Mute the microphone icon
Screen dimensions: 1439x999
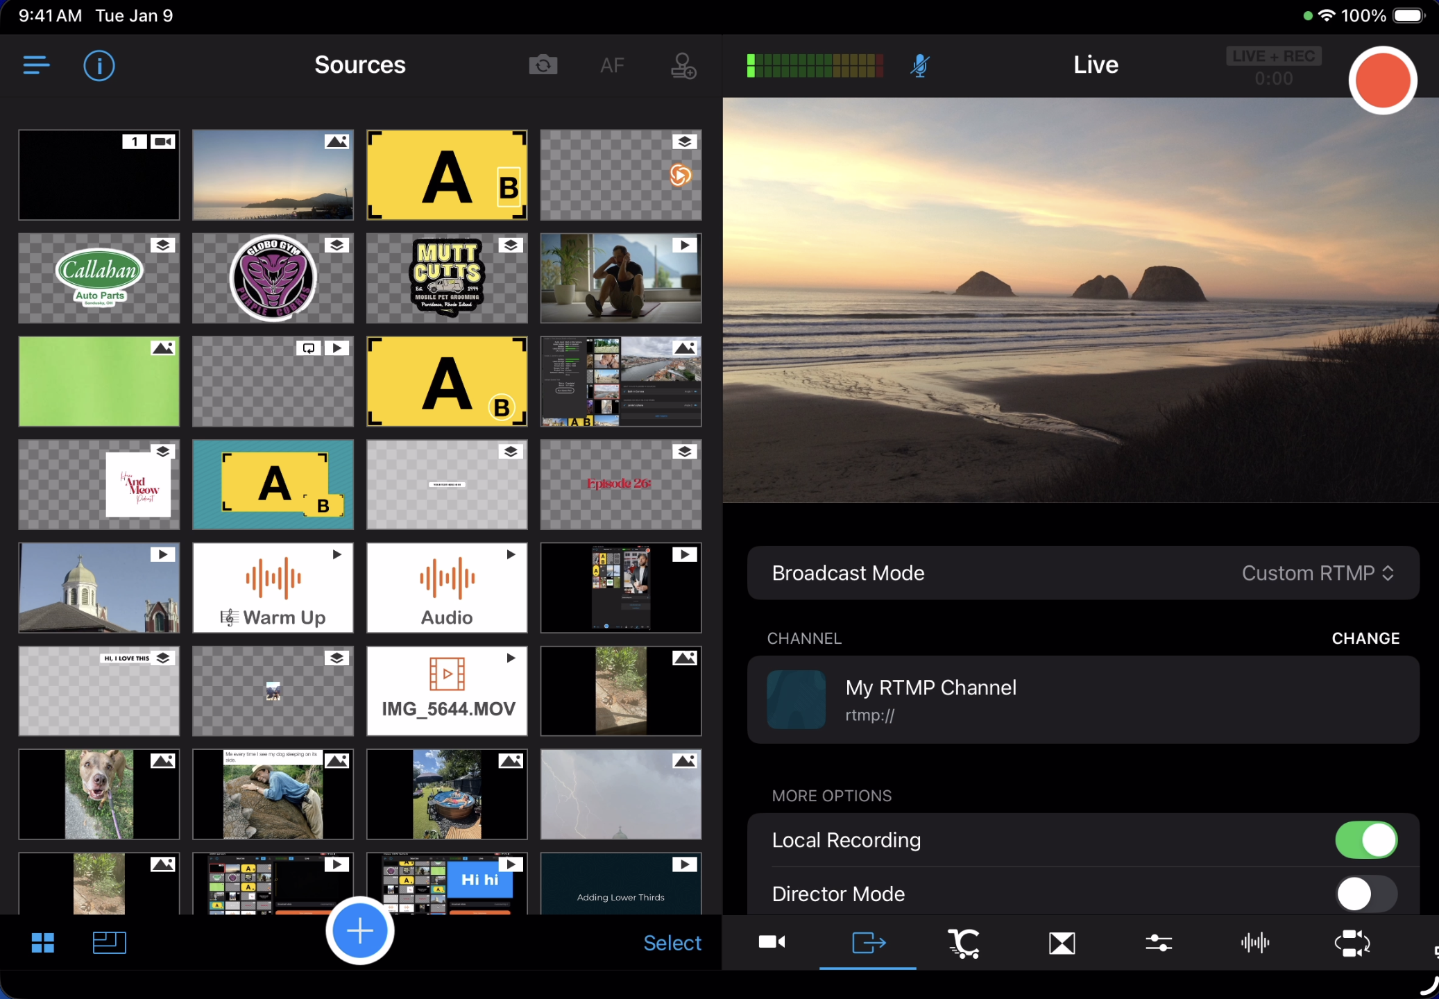point(920,66)
